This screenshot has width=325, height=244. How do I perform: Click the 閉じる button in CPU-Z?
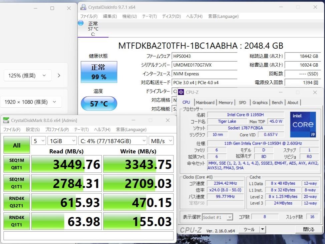pyautogui.click(x=308, y=229)
